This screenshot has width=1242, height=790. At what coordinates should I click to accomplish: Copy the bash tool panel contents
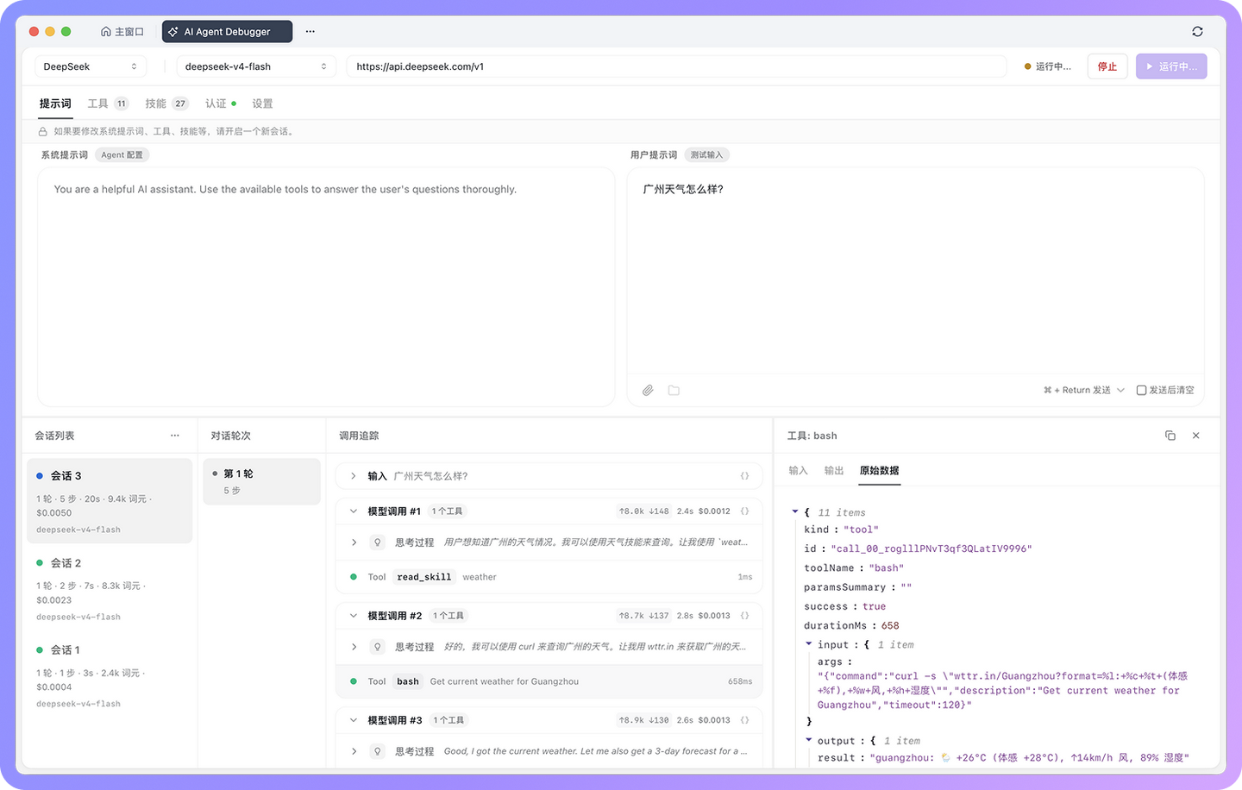pyautogui.click(x=1170, y=436)
